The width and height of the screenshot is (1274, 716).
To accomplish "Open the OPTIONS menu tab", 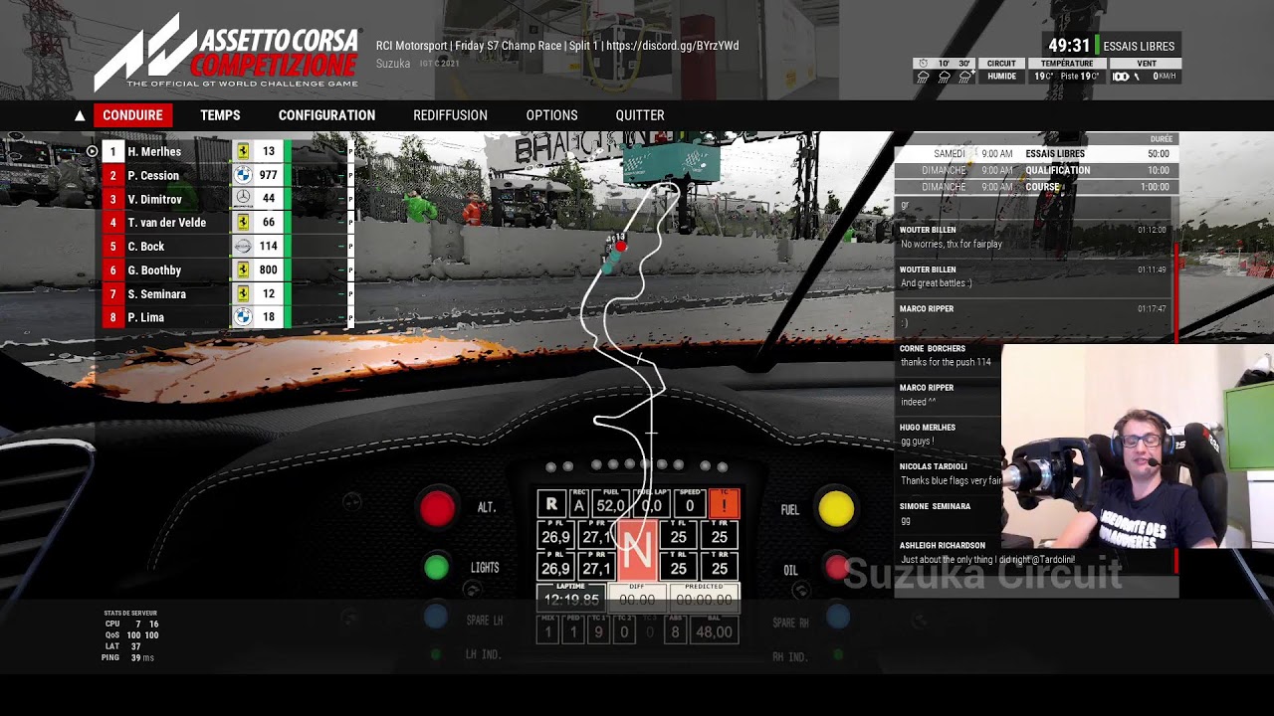I will point(551,115).
